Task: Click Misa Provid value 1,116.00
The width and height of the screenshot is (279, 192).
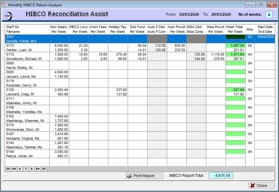Action: (217, 54)
